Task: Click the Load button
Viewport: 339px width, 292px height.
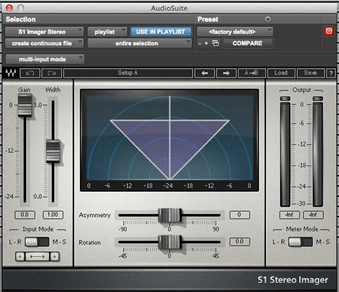Action: (x=281, y=73)
